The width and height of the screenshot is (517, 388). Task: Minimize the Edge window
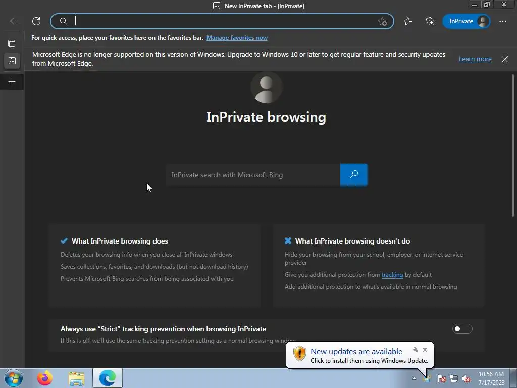[475, 5]
